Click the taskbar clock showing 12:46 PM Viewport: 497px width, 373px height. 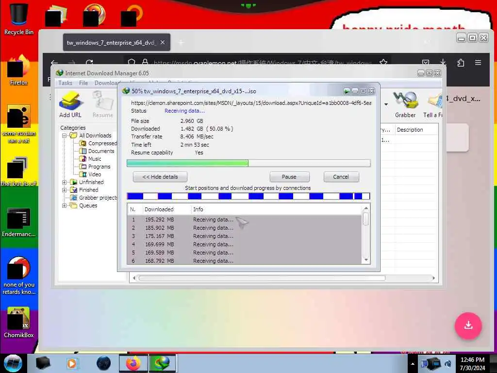tap(472, 363)
